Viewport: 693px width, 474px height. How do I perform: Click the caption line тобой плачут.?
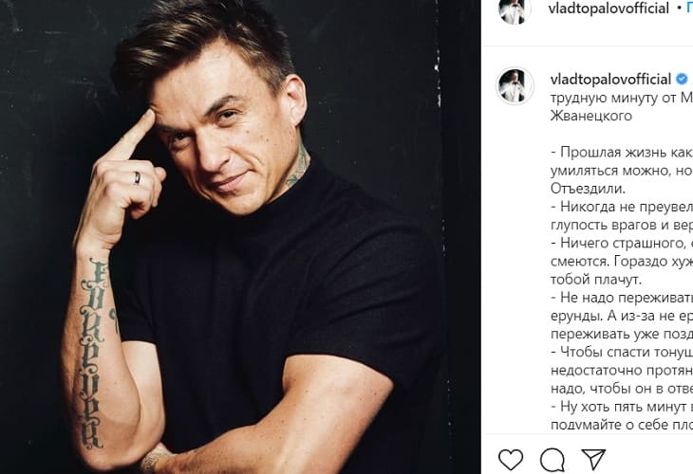(x=596, y=280)
